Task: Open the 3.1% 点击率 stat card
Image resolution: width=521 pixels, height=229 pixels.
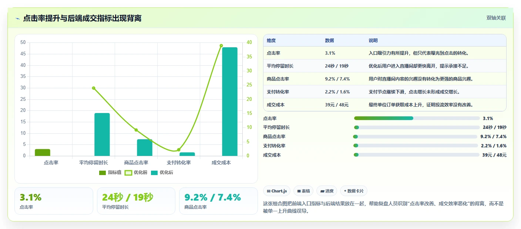Action: 54,201
